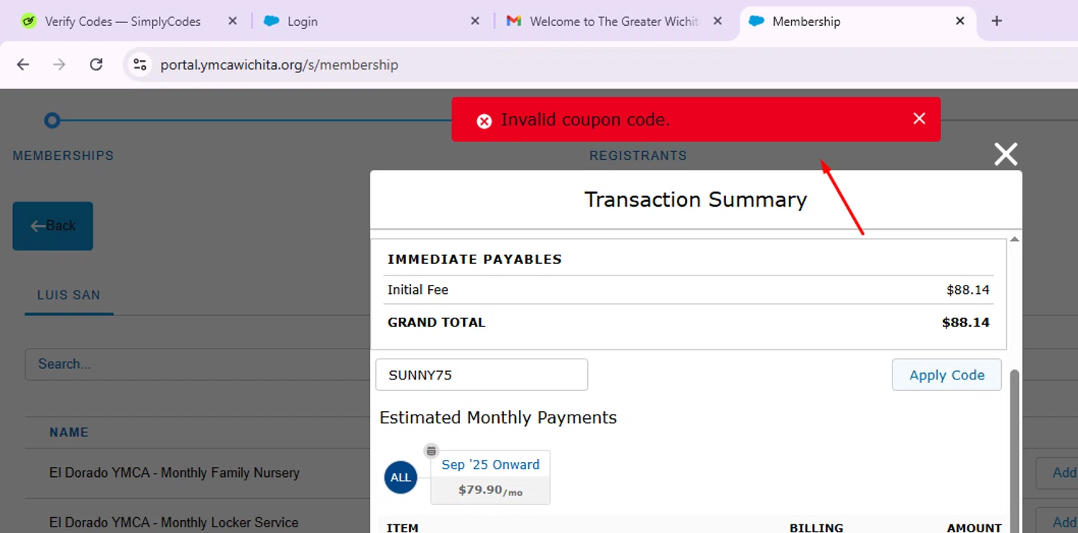View site information icon in address bar
This screenshot has height=533, width=1078.
click(139, 65)
